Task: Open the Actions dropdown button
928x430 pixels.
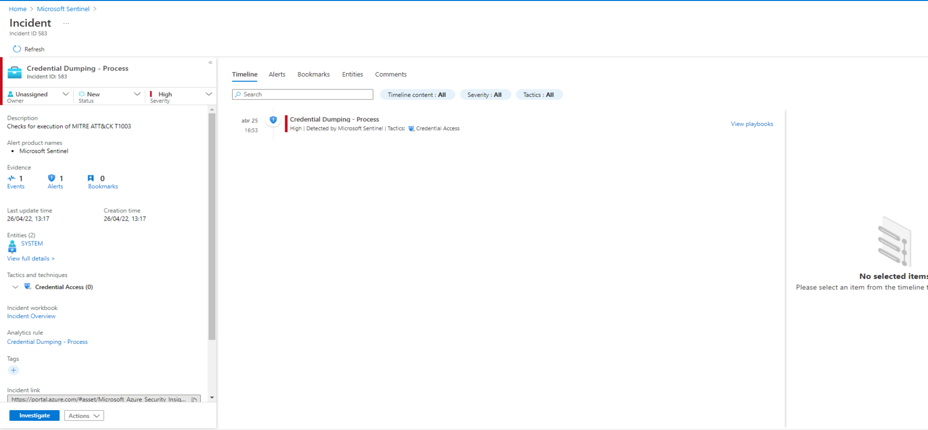Action: pos(84,415)
